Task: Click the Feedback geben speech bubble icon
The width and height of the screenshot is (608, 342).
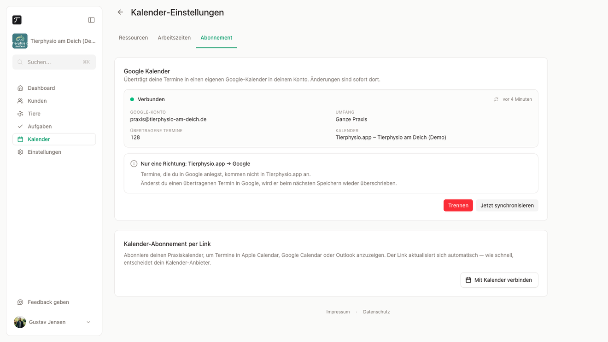Action: [x=20, y=302]
